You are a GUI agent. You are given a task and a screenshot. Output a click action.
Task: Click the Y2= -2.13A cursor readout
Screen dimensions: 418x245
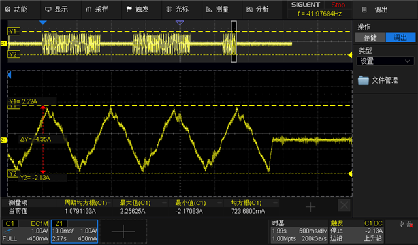point(35,178)
